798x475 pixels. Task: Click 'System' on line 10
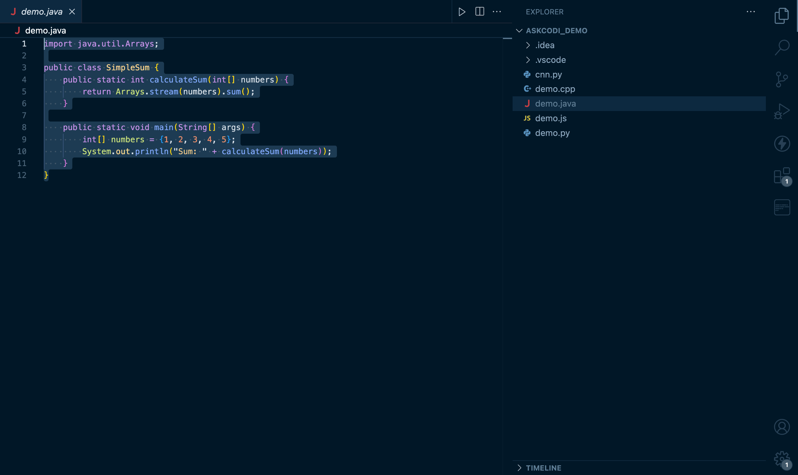[96, 151]
